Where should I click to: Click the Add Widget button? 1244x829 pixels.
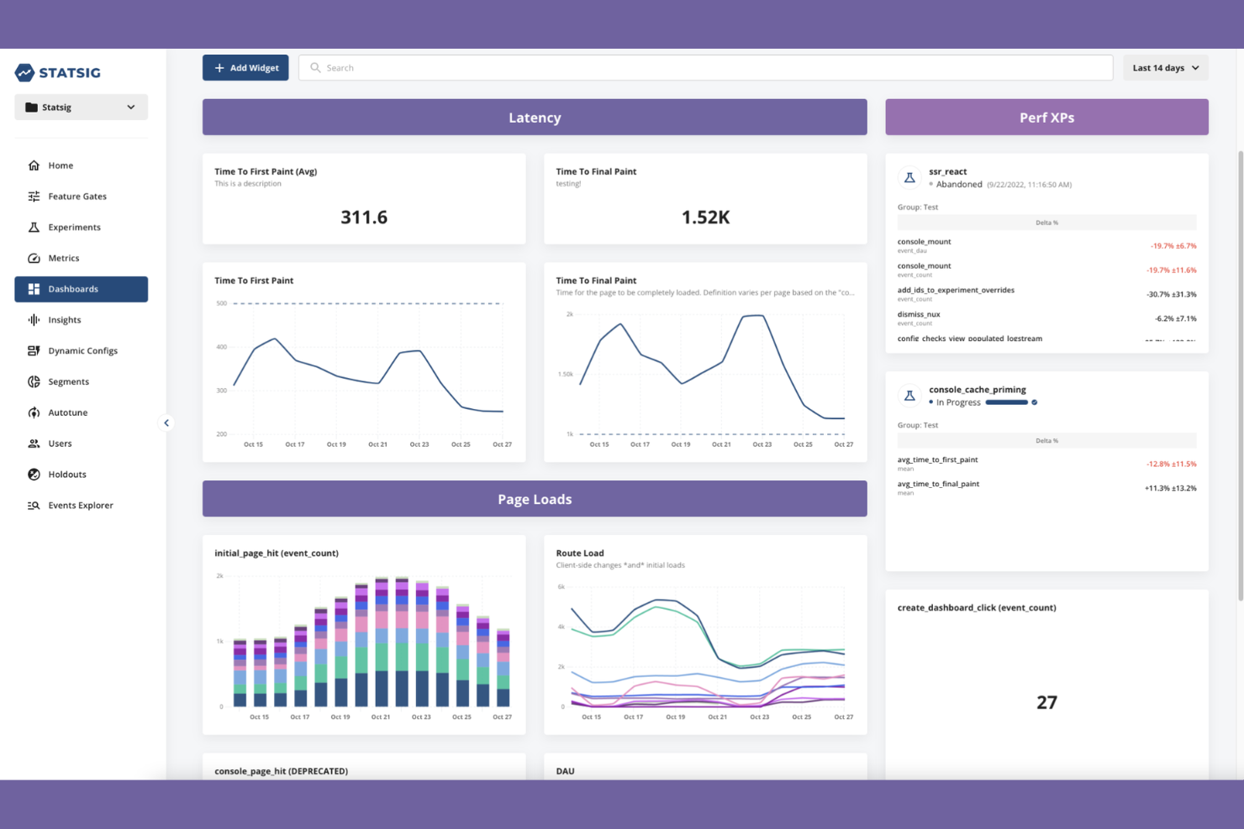tap(245, 68)
